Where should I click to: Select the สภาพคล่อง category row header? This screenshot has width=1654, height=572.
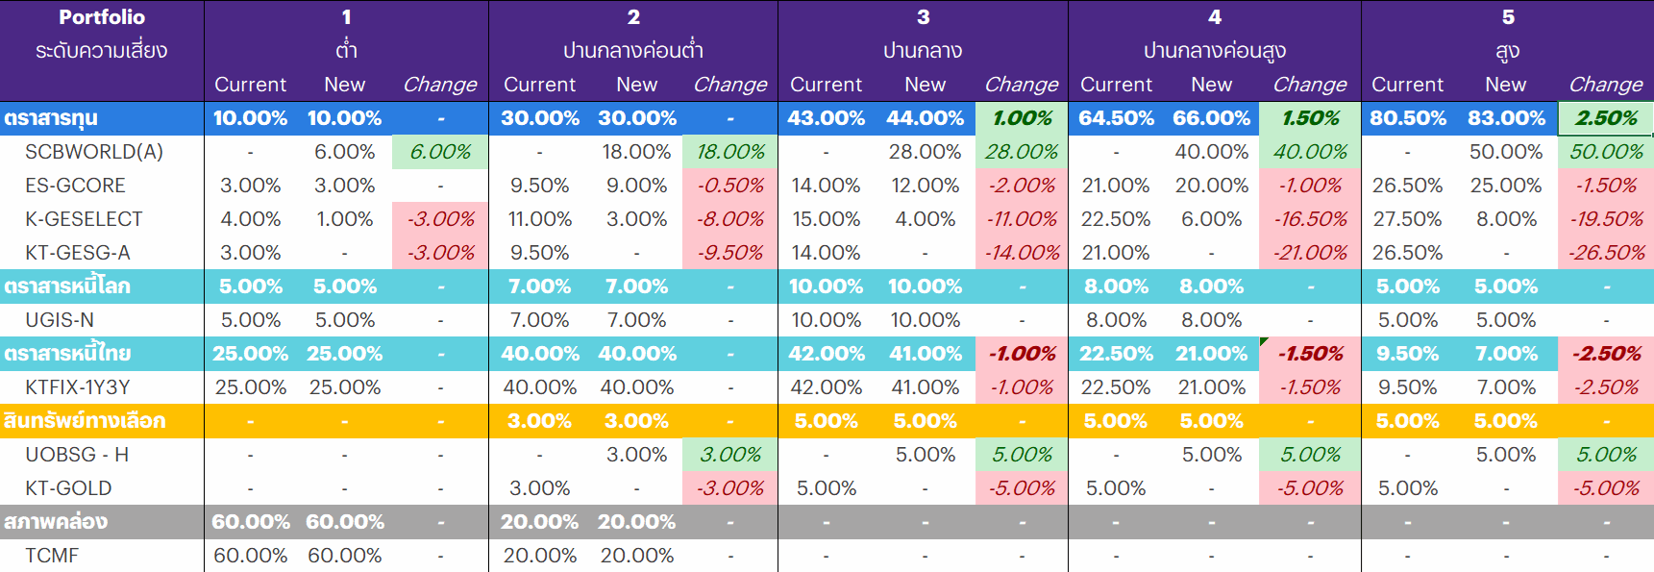click(56, 522)
